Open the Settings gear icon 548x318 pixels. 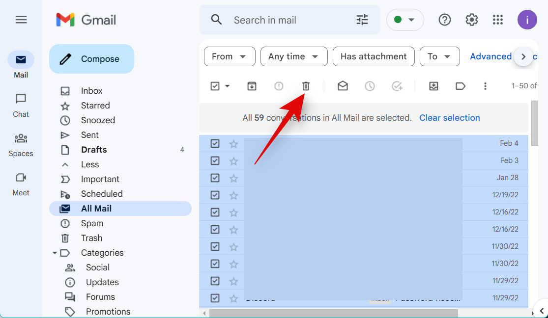pos(472,20)
